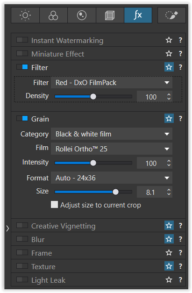Expand the Format dropdown Auto - 24x36
This screenshot has height=293, width=192.
[x=112, y=178]
